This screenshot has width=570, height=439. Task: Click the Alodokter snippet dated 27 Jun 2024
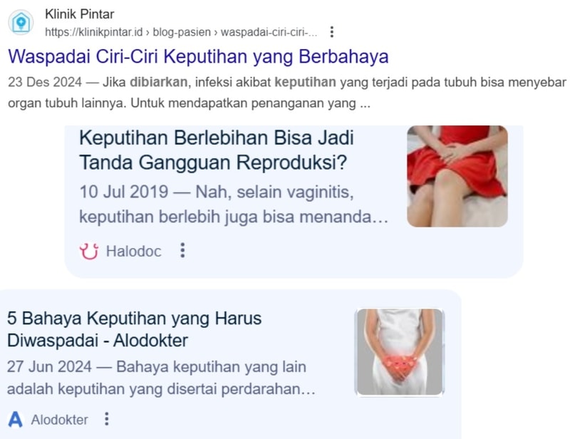coord(161,378)
